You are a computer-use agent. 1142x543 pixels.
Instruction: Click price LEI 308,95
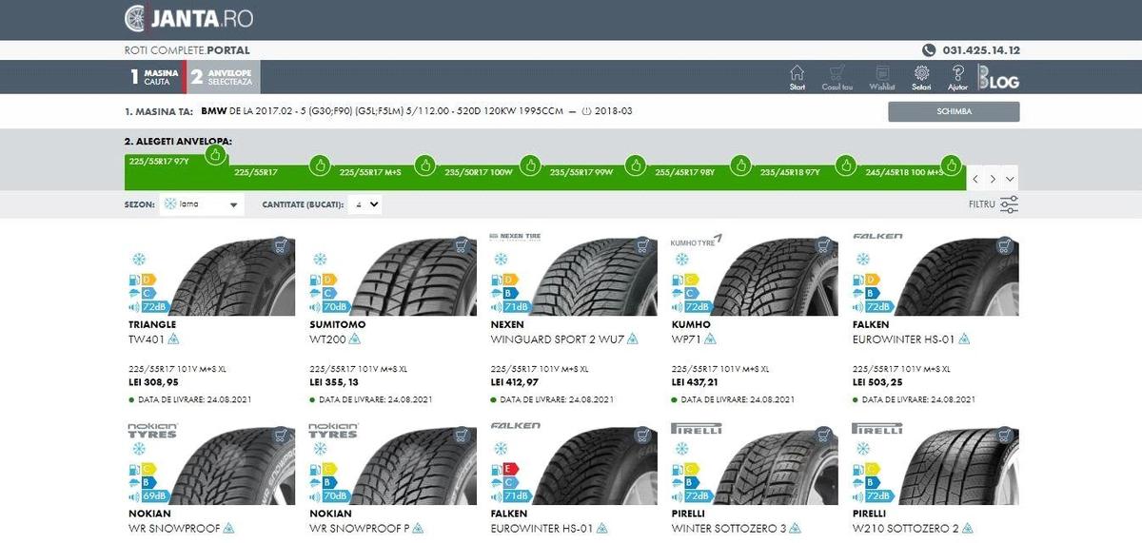[x=152, y=382]
